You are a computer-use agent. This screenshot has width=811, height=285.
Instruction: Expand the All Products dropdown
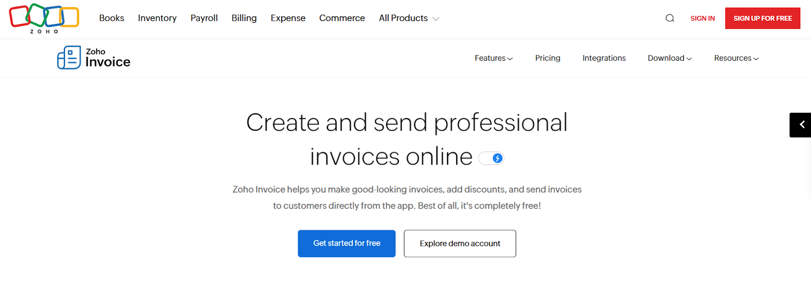[409, 18]
